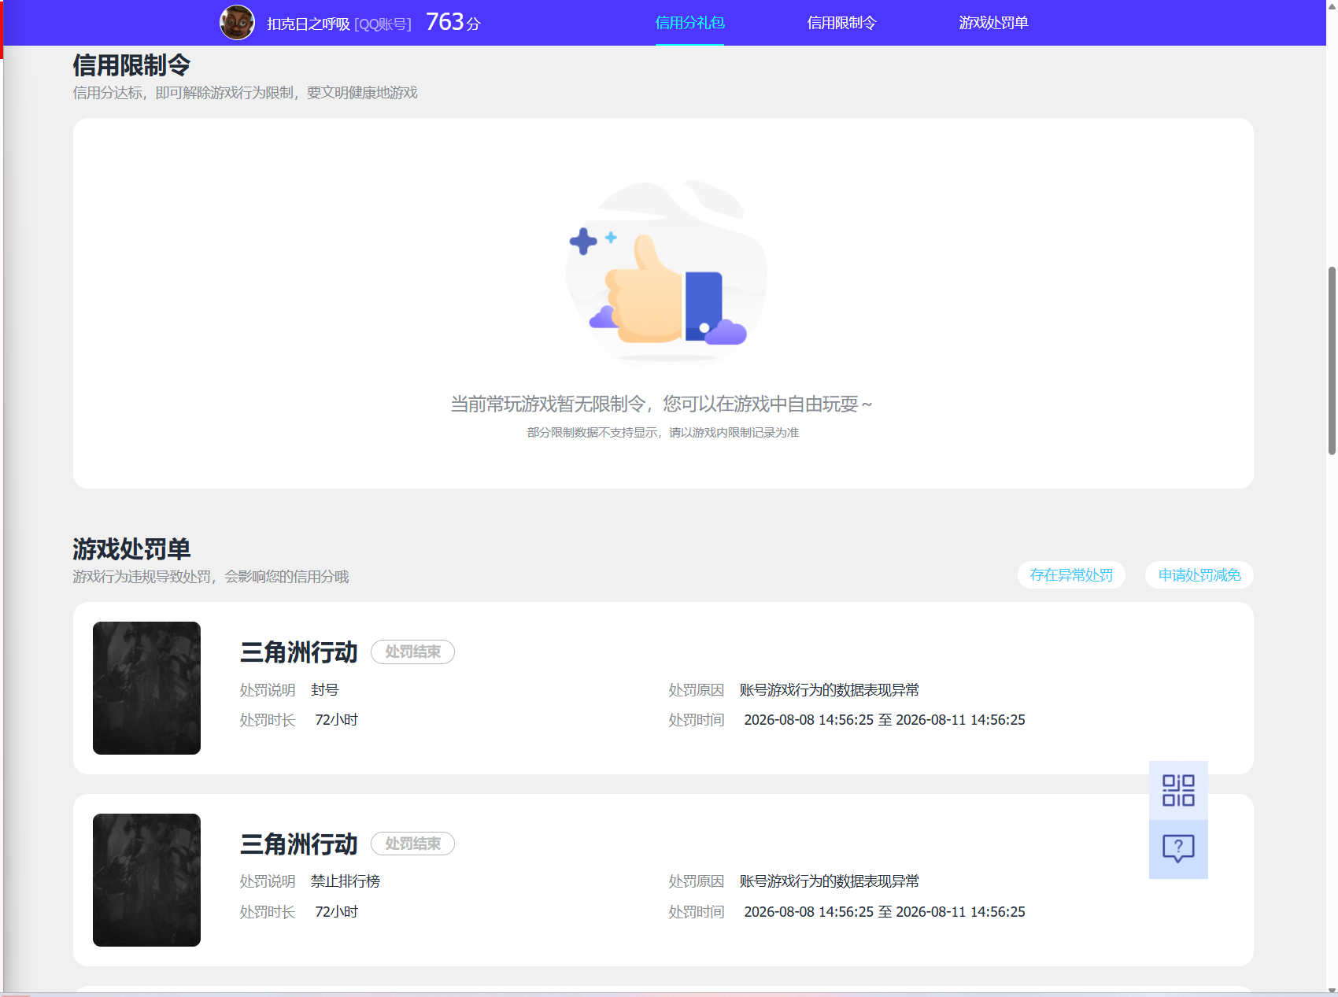Screen dimensions: 1338x997
Task: Click the 部分限制数据不支持显示 note
Action: click(663, 432)
